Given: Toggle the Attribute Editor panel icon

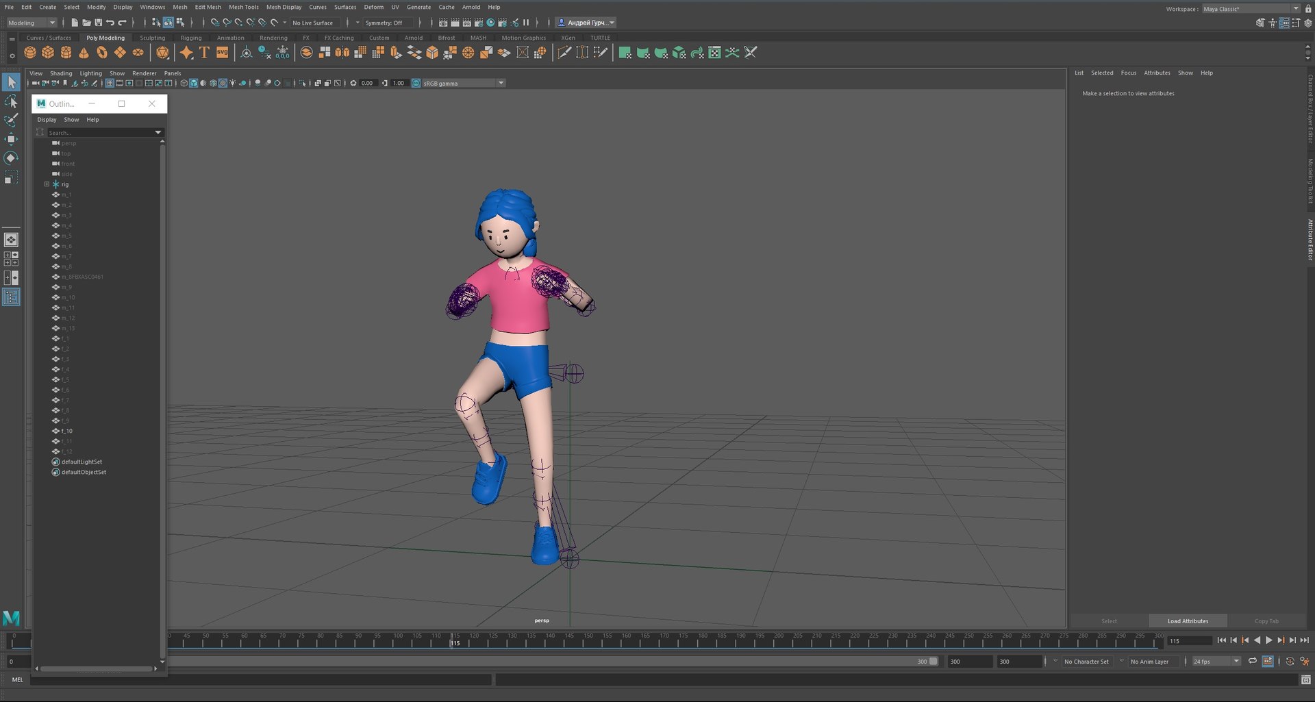Looking at the screenshot, I should point(1284,23).
